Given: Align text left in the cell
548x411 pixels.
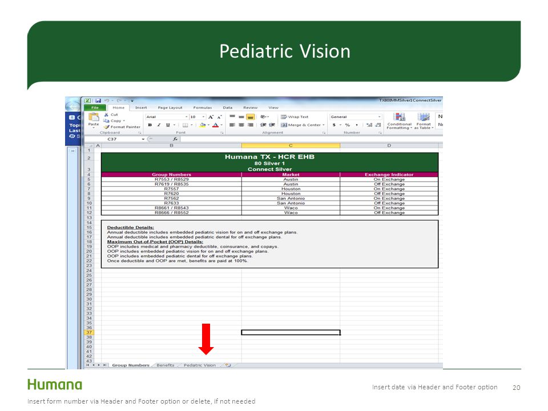Looking at the screenshot, I should point(232,125).
